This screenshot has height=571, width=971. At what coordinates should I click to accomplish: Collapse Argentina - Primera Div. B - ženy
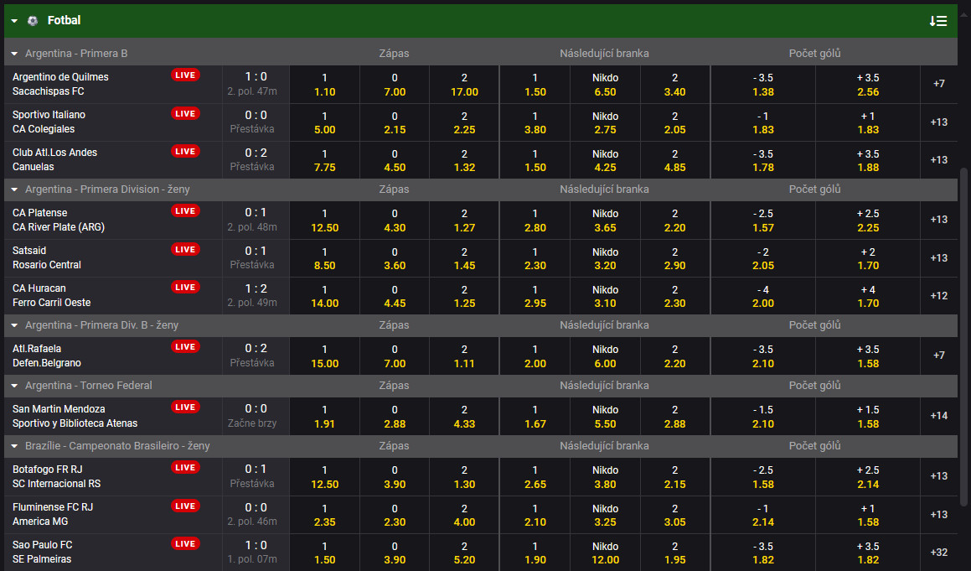(14, 325)
